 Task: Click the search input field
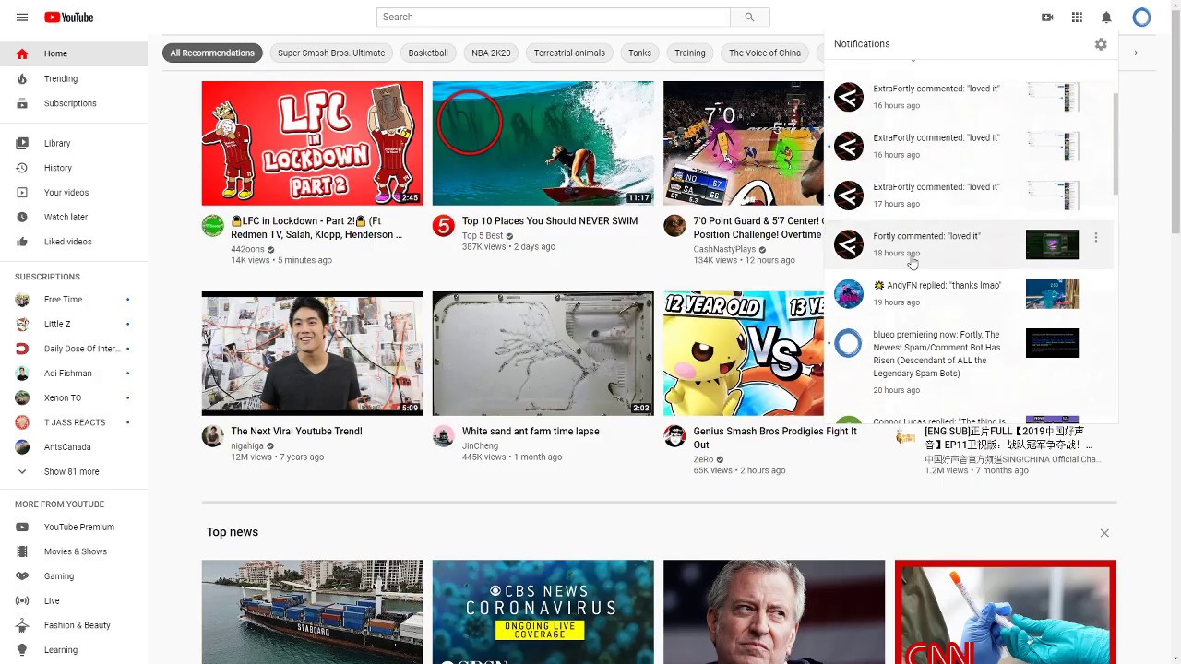click(x=553, y=17)
